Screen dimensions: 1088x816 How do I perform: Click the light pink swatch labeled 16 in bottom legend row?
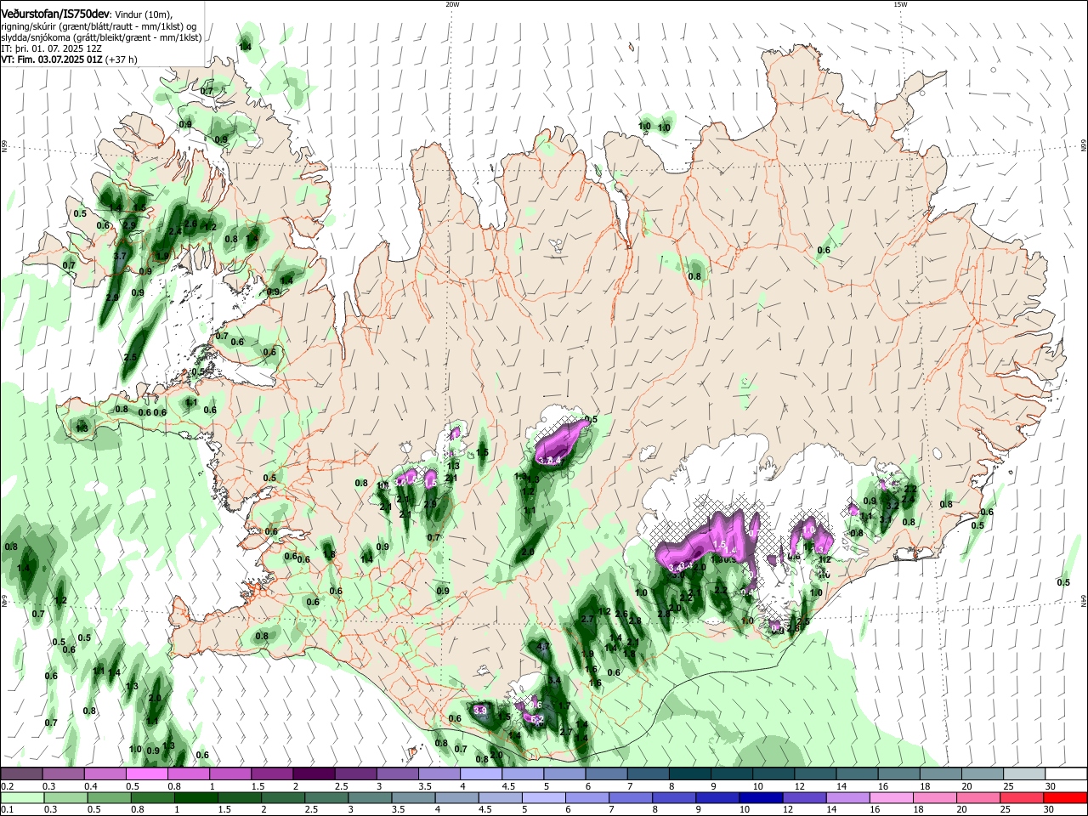pyautogui.click(x=890, y=797)
